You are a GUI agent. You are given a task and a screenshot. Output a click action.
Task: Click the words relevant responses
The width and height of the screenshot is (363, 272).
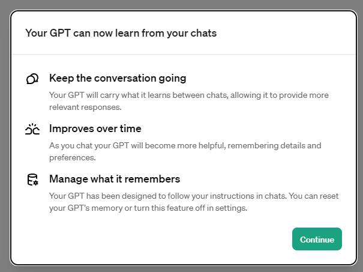coord(85,107)
